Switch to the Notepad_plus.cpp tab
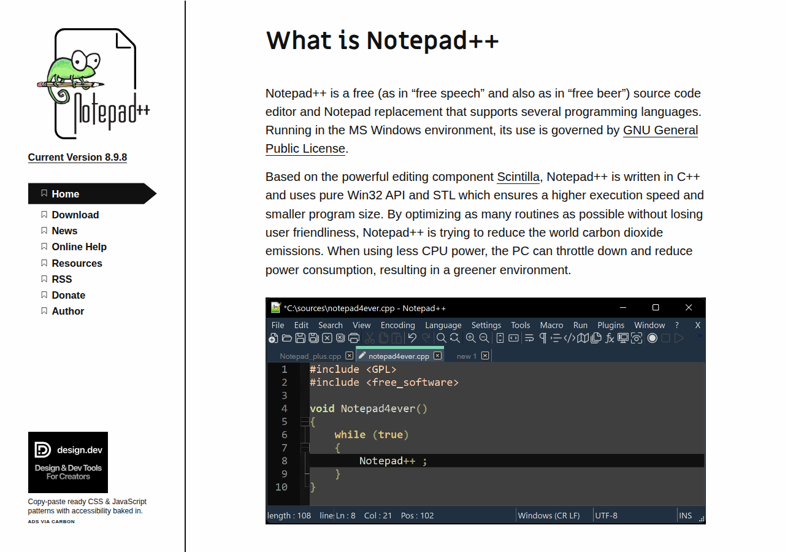 [310, 356]
